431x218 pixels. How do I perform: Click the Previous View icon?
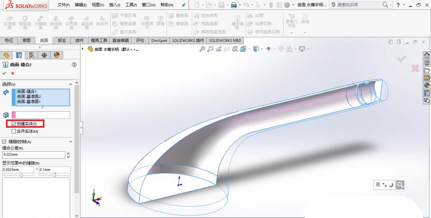[x=219, y=49]
